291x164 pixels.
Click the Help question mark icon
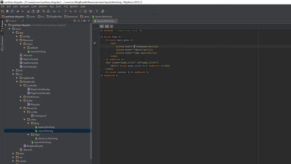[x=97, y=11]
